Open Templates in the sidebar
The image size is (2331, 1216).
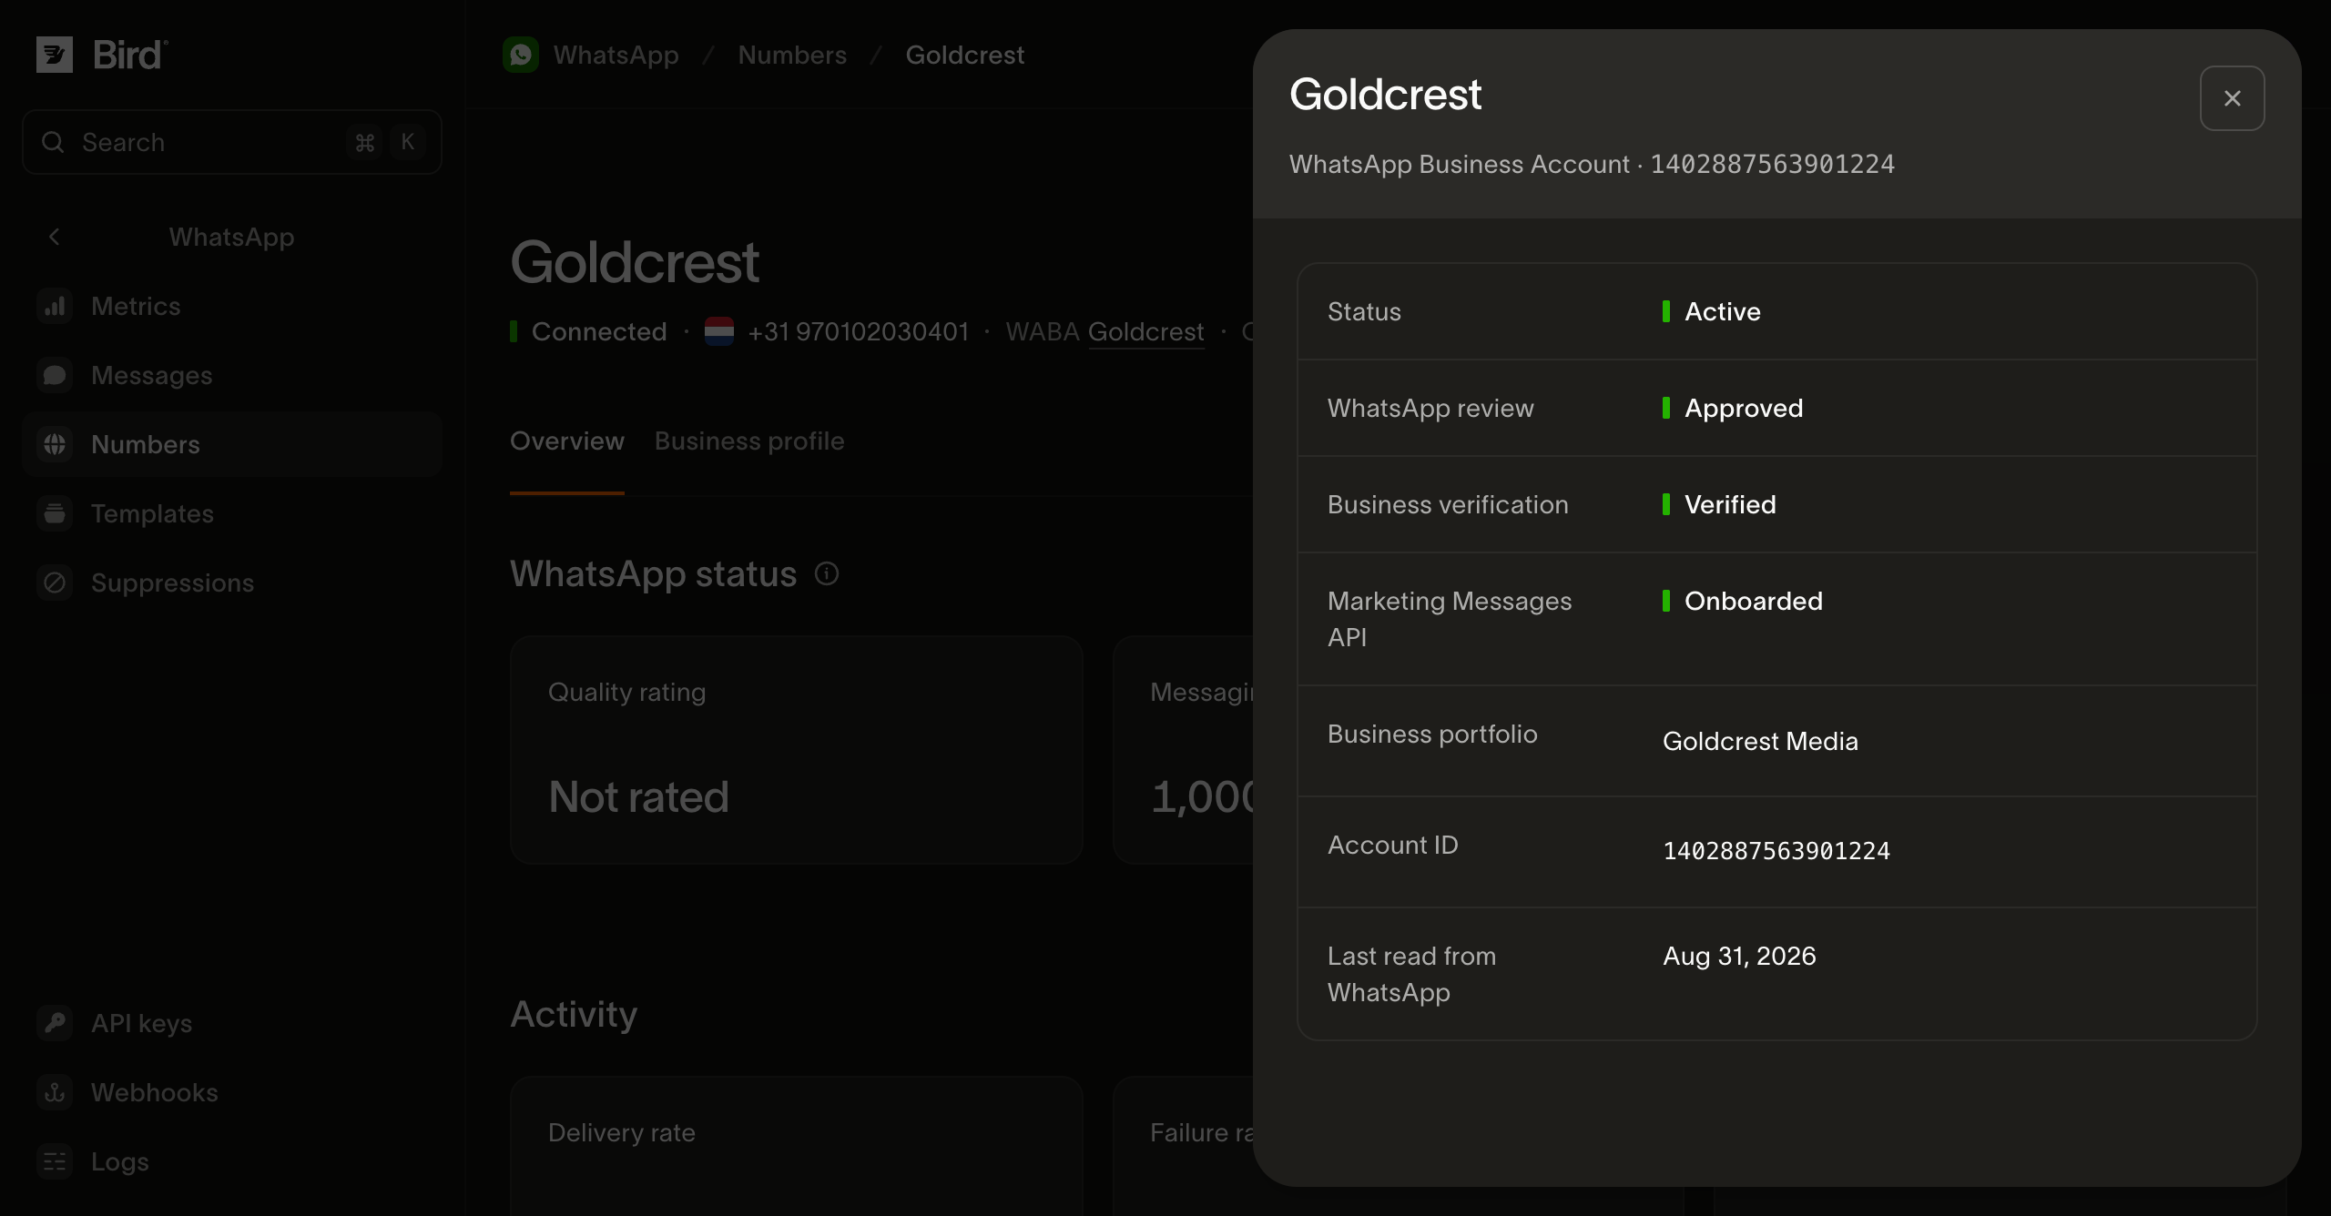pyautogui.click(x=232, y=513)
